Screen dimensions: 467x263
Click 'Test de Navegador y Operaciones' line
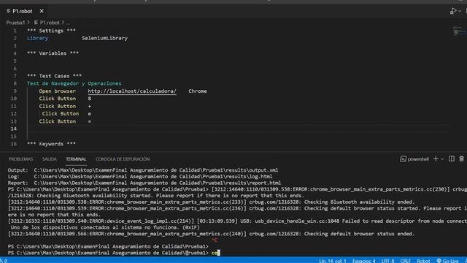(74, 83)
